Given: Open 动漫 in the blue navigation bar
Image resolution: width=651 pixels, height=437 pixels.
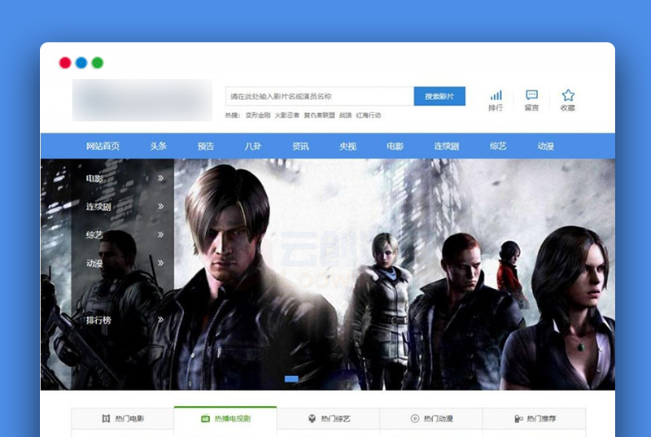Looking at the screenshot, I should pos(545,146).
